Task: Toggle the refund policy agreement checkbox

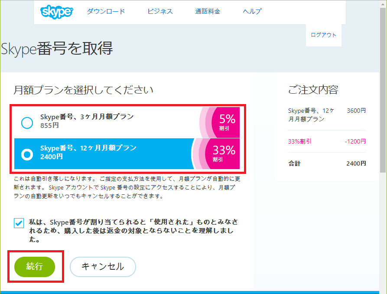Action: (19, 223)
